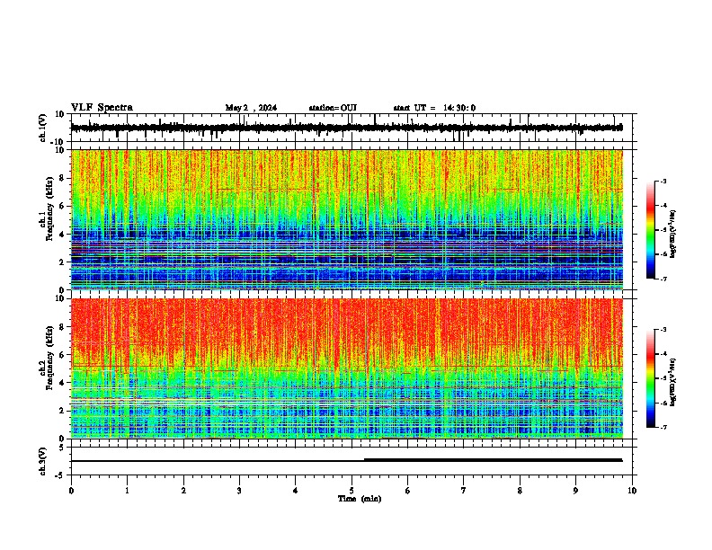Click the ch.1 voltage waveform trace
This screenshot has width=712, height=550.
346,128
